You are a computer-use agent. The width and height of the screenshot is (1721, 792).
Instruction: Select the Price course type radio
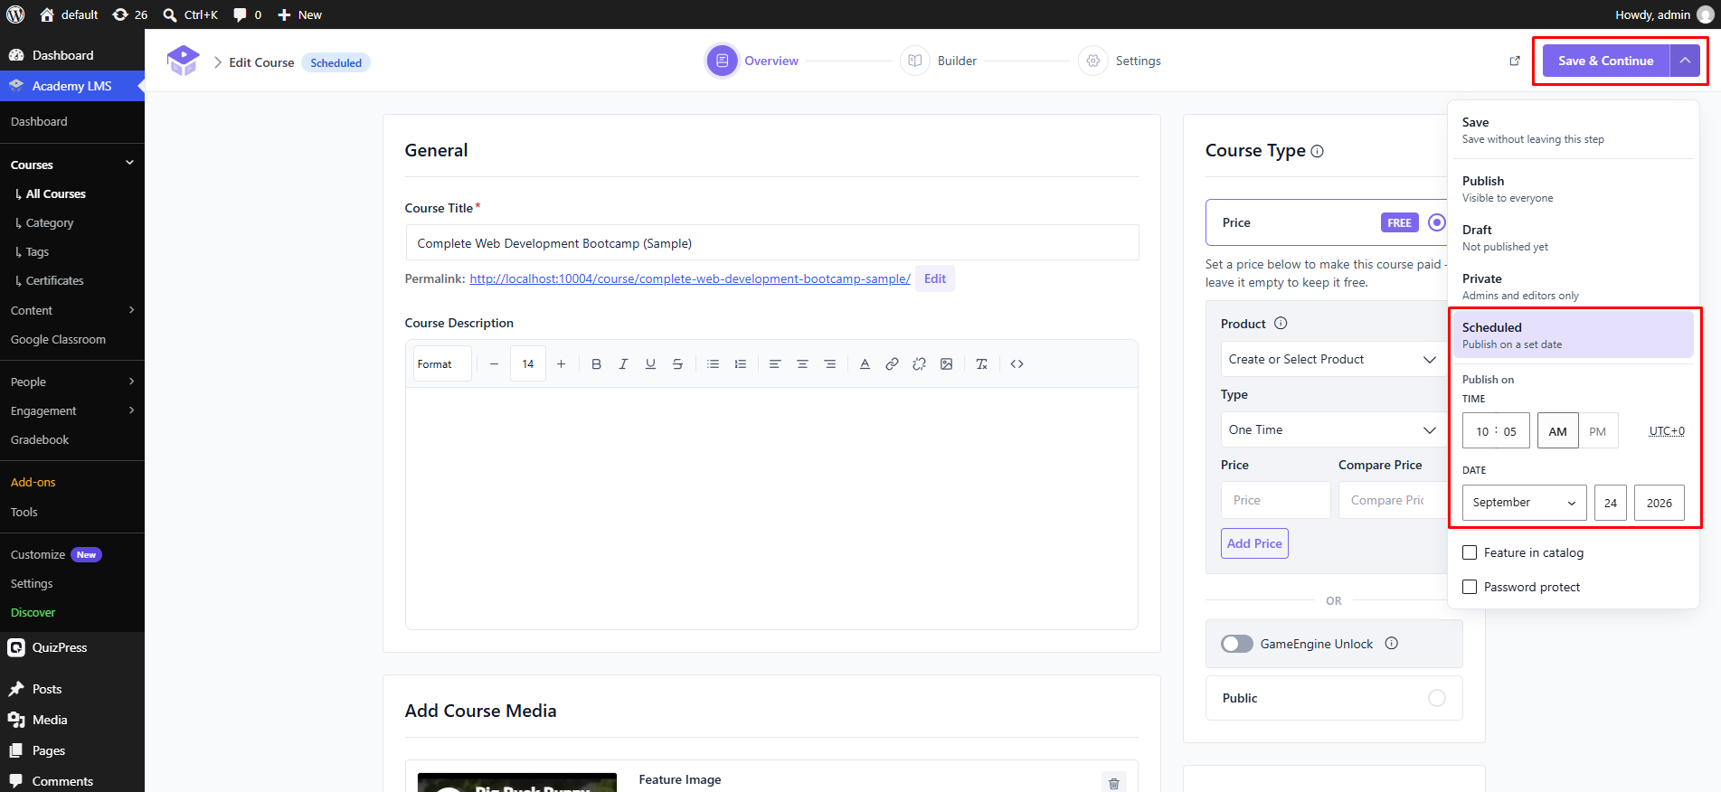pyautogui.click(x=1436, y=222)
